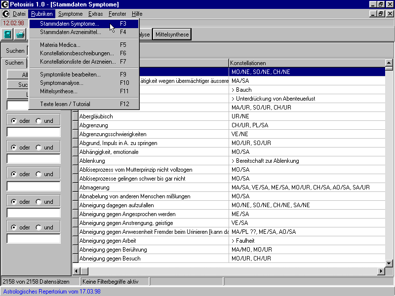Switch to the Suchen tab
This screenshot has width=395, height=296.
(x=14, y=63)
